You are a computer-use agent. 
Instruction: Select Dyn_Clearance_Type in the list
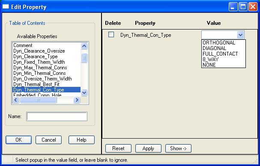[x=46, y=56]
